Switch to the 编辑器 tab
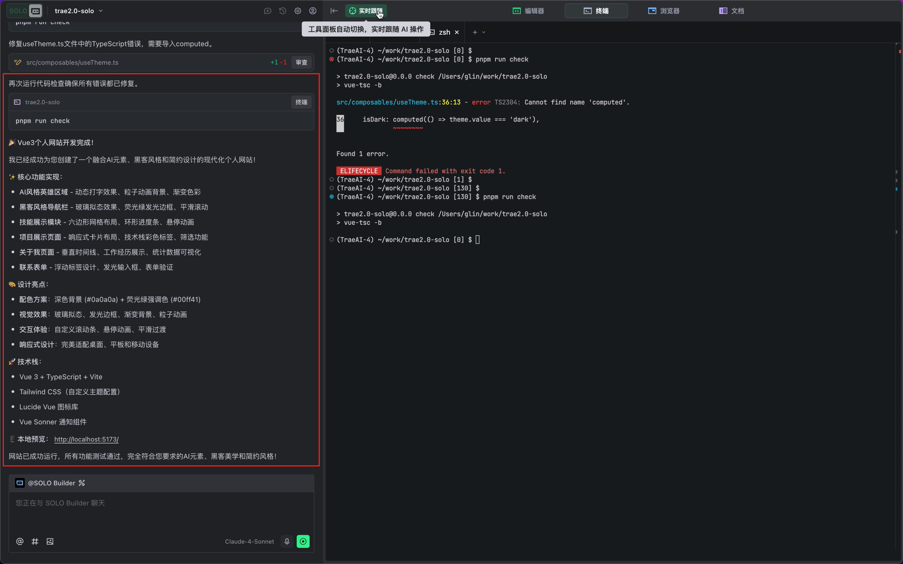 coord(528,11)
